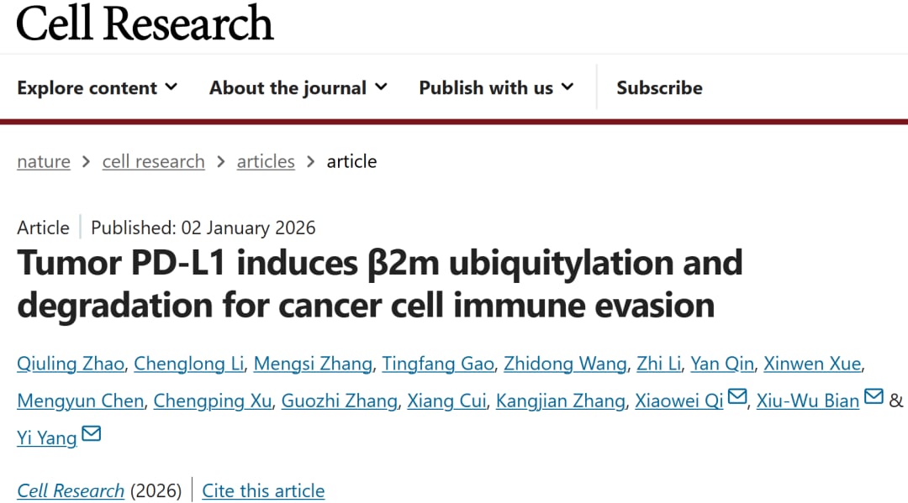View author Qiuling Zhao's details
This screenshot has width=908, height=503.
pyautogui.click(x=71, y=364)
